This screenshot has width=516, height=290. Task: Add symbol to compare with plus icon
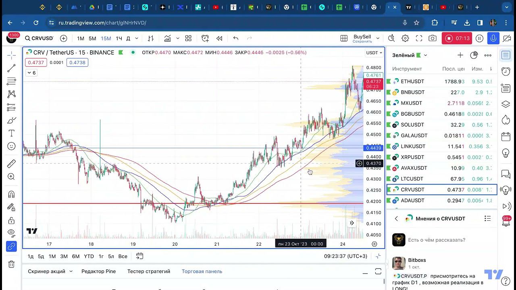click(x=64, y=38)
